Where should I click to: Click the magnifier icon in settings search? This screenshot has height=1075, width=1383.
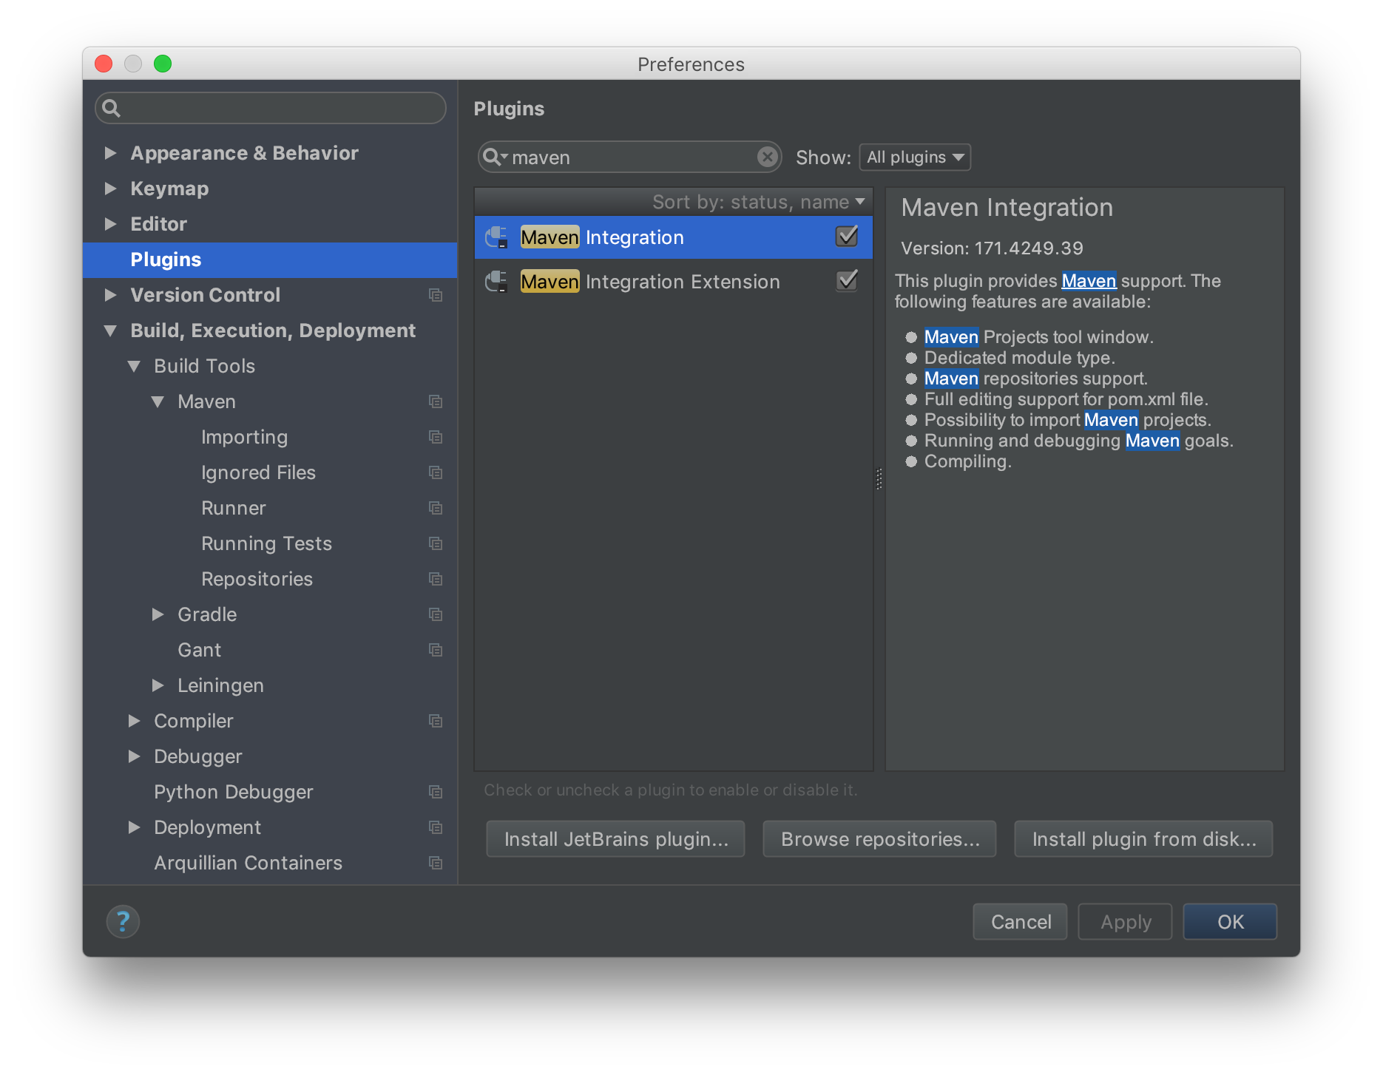click(x=111, y=108)
